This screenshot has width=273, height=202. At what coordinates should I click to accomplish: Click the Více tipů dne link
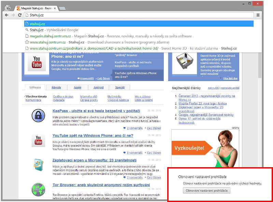click(230, 78)
